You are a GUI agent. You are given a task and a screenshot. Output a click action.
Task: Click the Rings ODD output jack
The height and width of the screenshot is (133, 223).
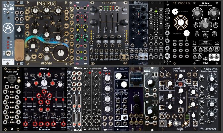coord(141,57)
